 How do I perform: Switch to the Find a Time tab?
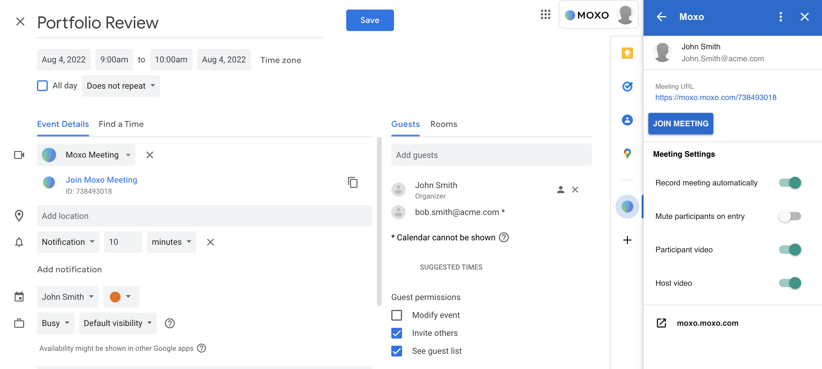click(121, 124)
